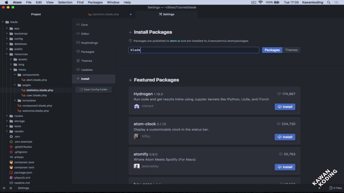Image resolution: width=344 pixels, height=193 pixels.
Task: Expand the bootstrap folder
Action: point(7,34)
